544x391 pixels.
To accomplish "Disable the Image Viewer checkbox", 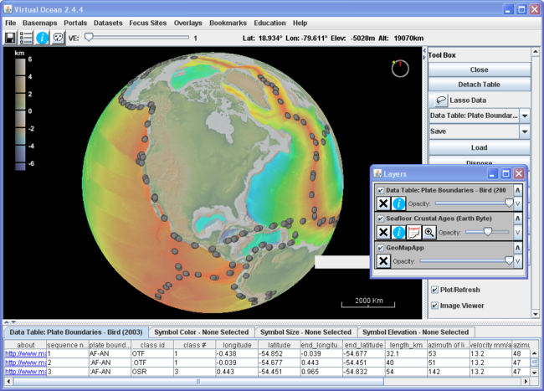I will [x=434, y=306].
